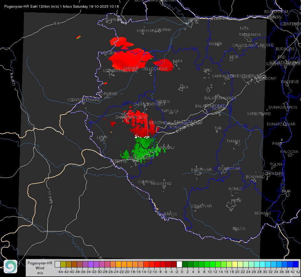Select the KAPOSVAR city label
Image resolution: width=301 pixels, height=277 pixels.
click(x=201, y=170)
